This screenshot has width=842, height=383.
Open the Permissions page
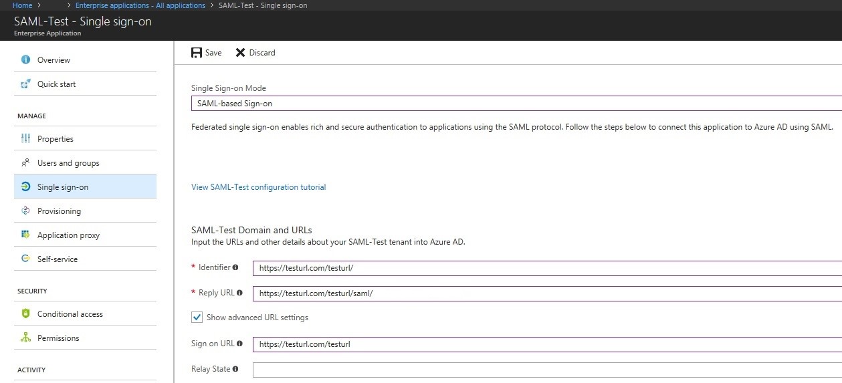(x=86, y=338)
